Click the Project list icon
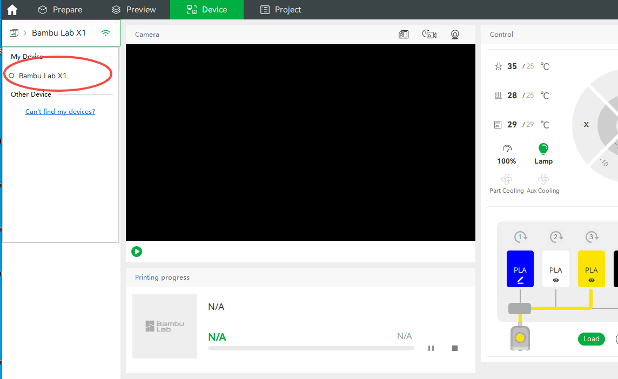Screen dimensions: 618x379 click(265, 10)
